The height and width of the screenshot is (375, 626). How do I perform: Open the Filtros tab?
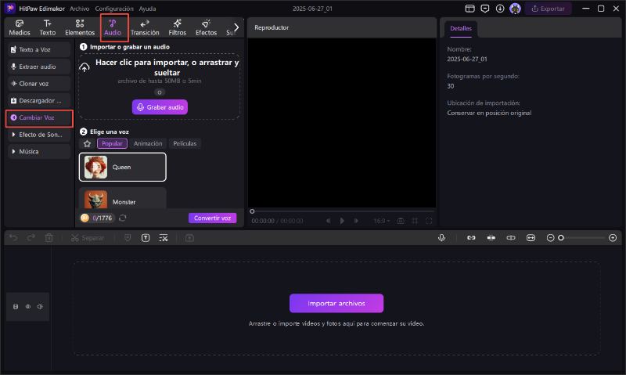[x=178, y=27]
